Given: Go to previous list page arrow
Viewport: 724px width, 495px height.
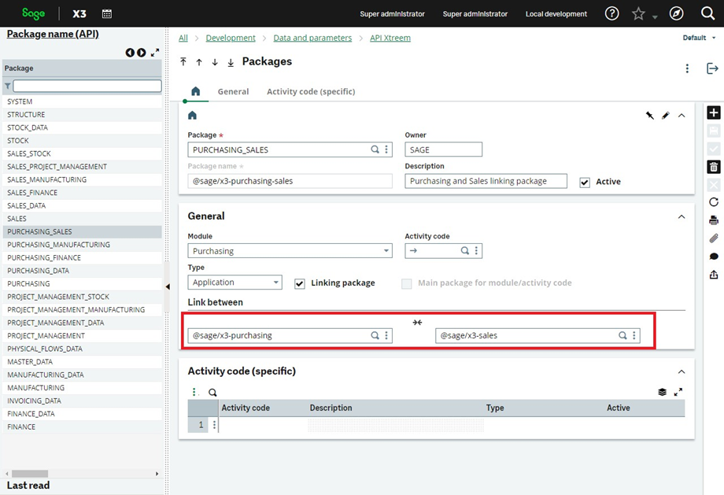Looking at the screenshot, I should coord(130,53).
